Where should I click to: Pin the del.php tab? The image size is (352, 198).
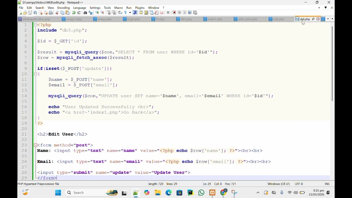point(313,19)
